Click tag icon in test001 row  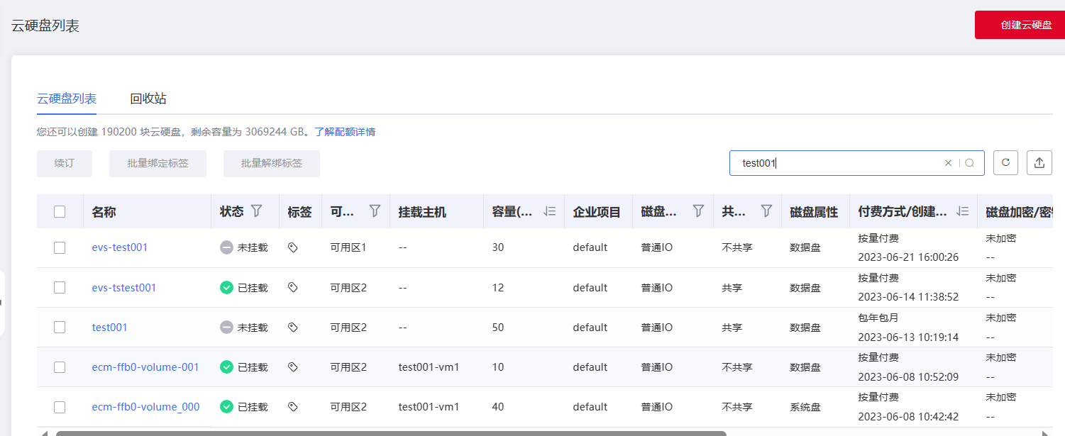[x=292, y=327]
